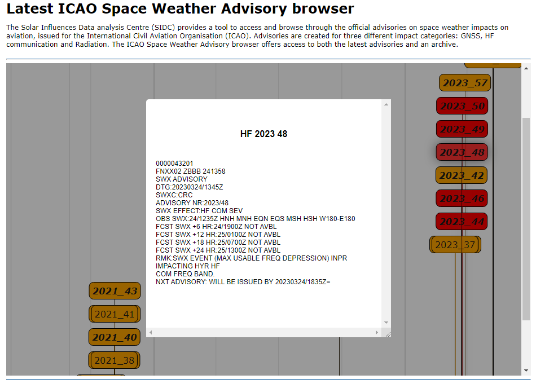Click the 'FCST SWX +18 HR' forecast line
This screenshot has height=388, width=536.
pos(218,242)
